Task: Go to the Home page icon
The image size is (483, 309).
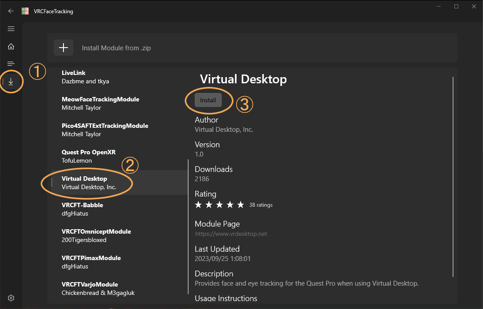Action: tap(11, 46)
